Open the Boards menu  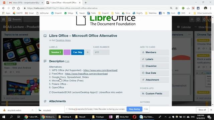(14, 19)
